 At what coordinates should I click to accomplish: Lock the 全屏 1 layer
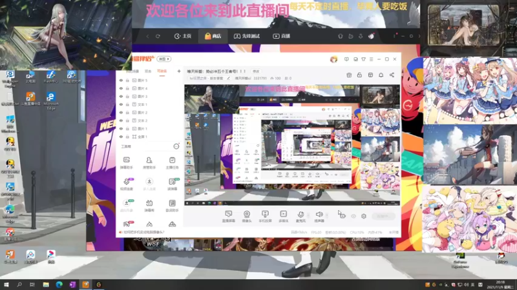pyautogui.click(x=127, y=137)
